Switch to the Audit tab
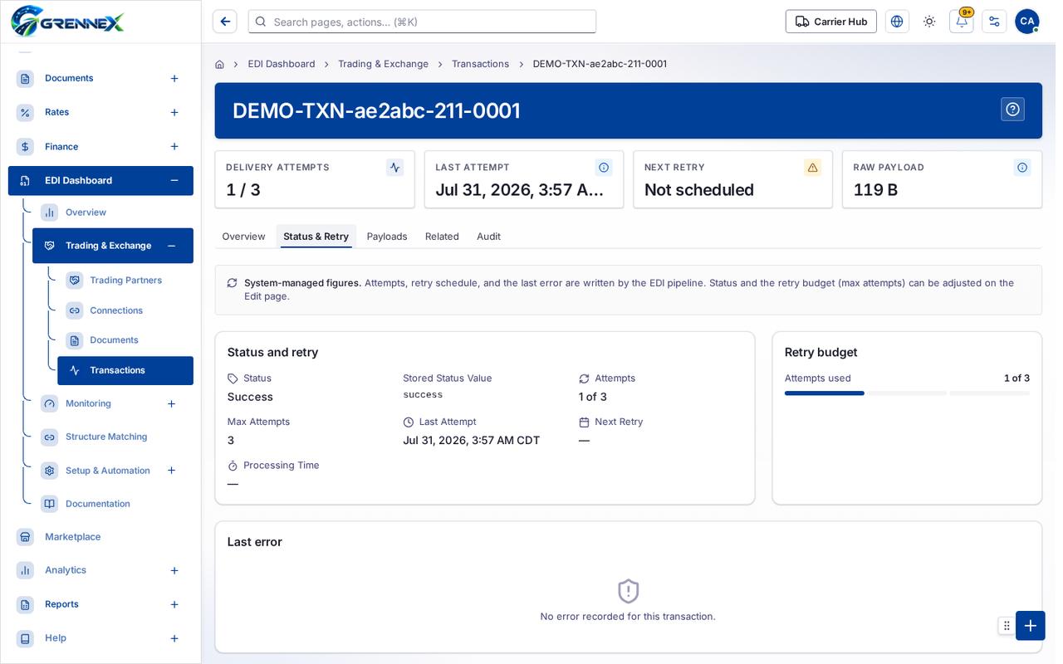The height and width of the screenshot is (664, 1063). (488, 237)
